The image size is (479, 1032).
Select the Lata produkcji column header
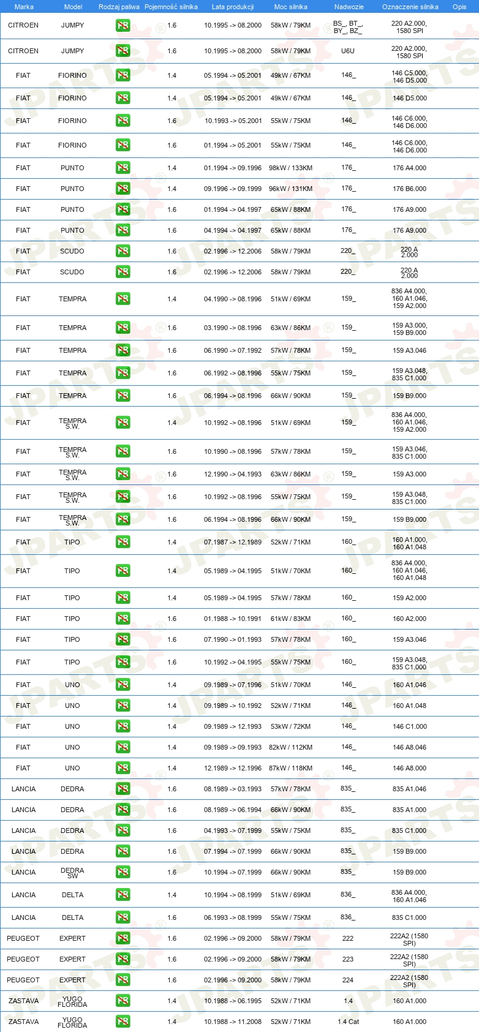pos(233,7)
